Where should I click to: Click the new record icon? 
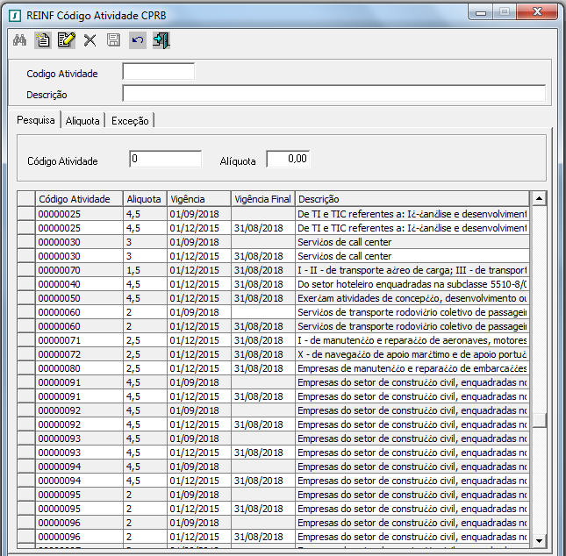43,40
